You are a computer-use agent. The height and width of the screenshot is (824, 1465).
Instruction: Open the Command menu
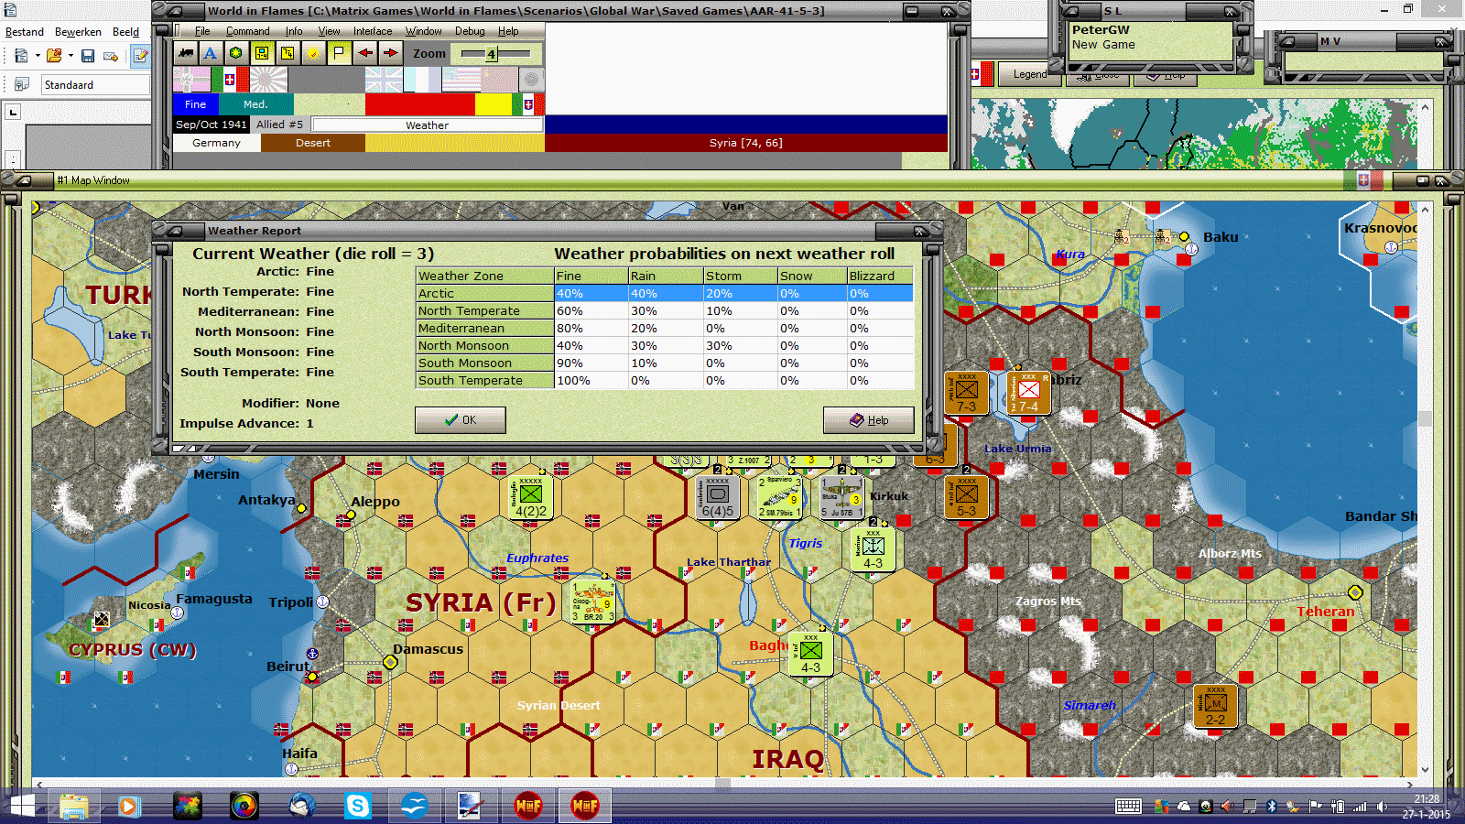tap(247, 31)
